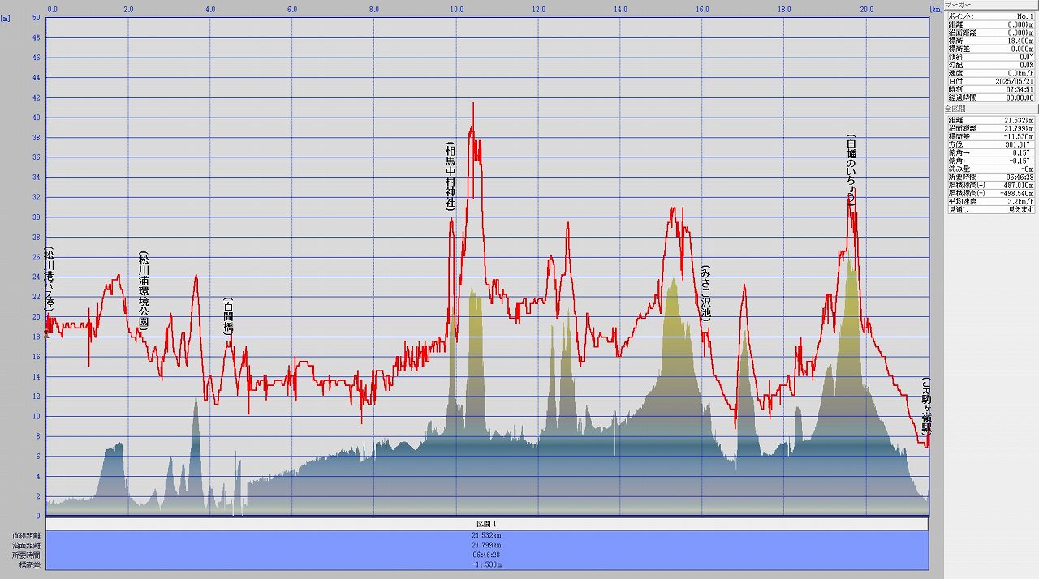This screenshot has width=1039, height=579.
Task: Click 全区間 距離 value 21.532km
Action: [1018, 120]
